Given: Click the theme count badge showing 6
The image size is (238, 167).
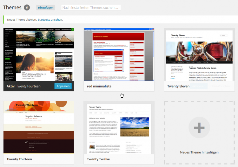Looking at the screenshot, I should coord(27,7).
